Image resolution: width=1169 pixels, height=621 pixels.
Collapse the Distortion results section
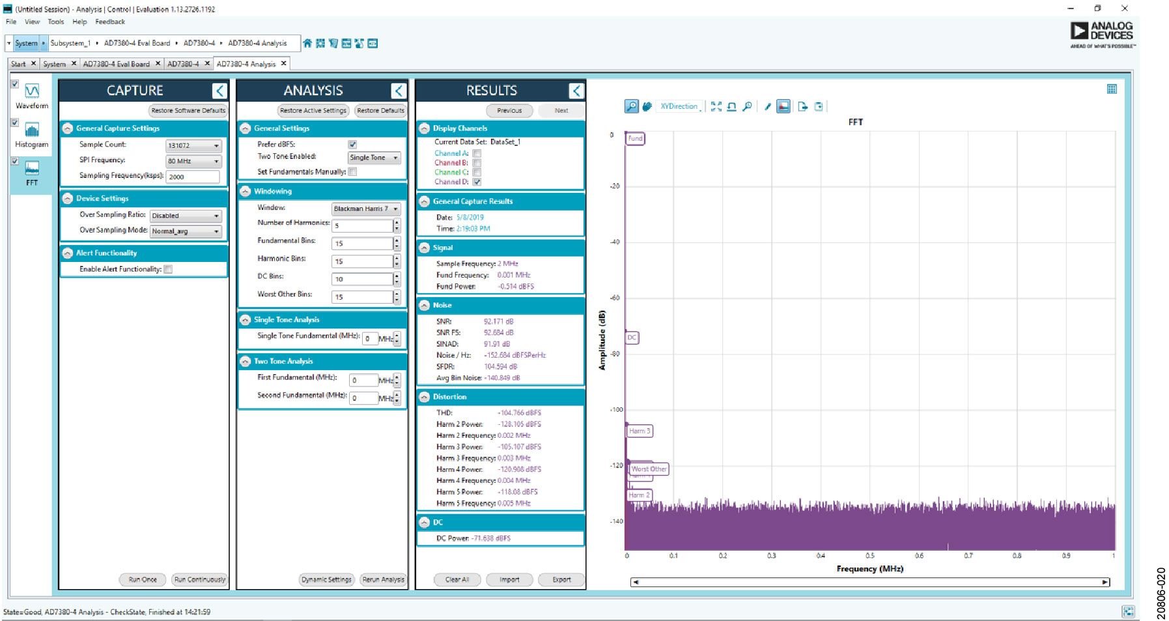[425, 397]
